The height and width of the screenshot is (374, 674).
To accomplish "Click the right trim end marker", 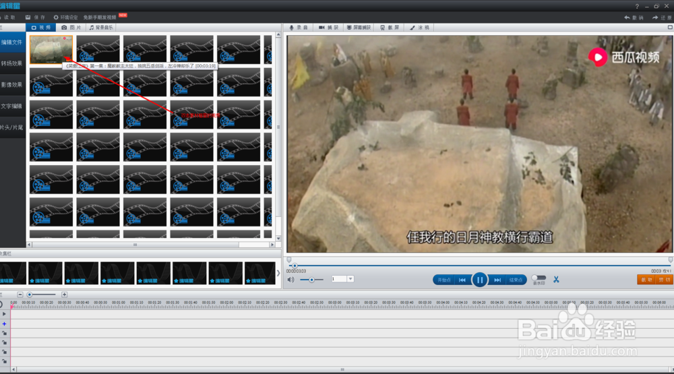I will click(671, 259).
